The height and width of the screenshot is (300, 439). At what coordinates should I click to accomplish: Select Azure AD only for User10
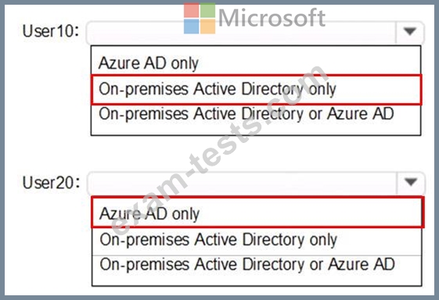click(x=149, y=63)
